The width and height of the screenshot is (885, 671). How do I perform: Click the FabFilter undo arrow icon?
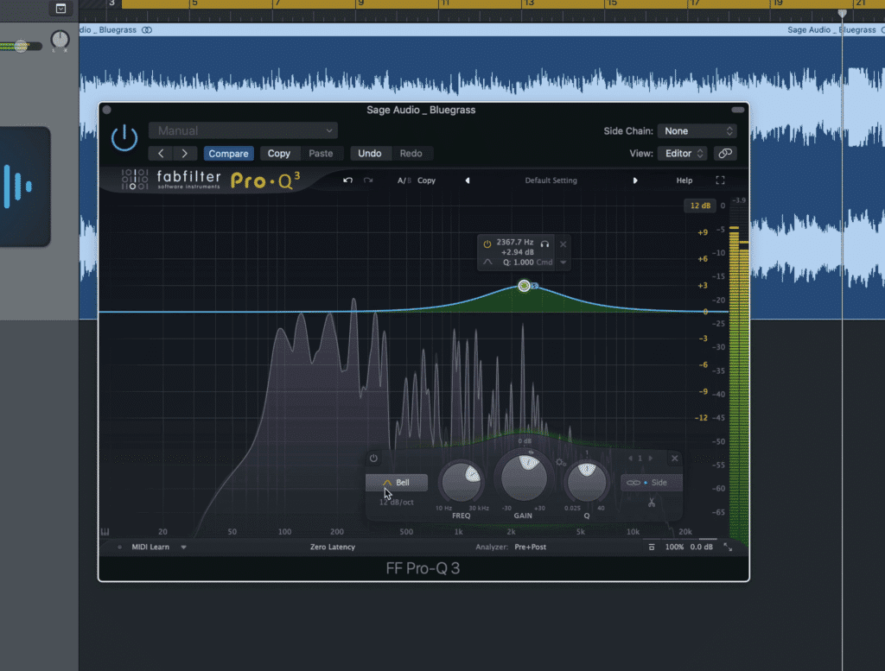pyautogui.click(x=347, y=180)
